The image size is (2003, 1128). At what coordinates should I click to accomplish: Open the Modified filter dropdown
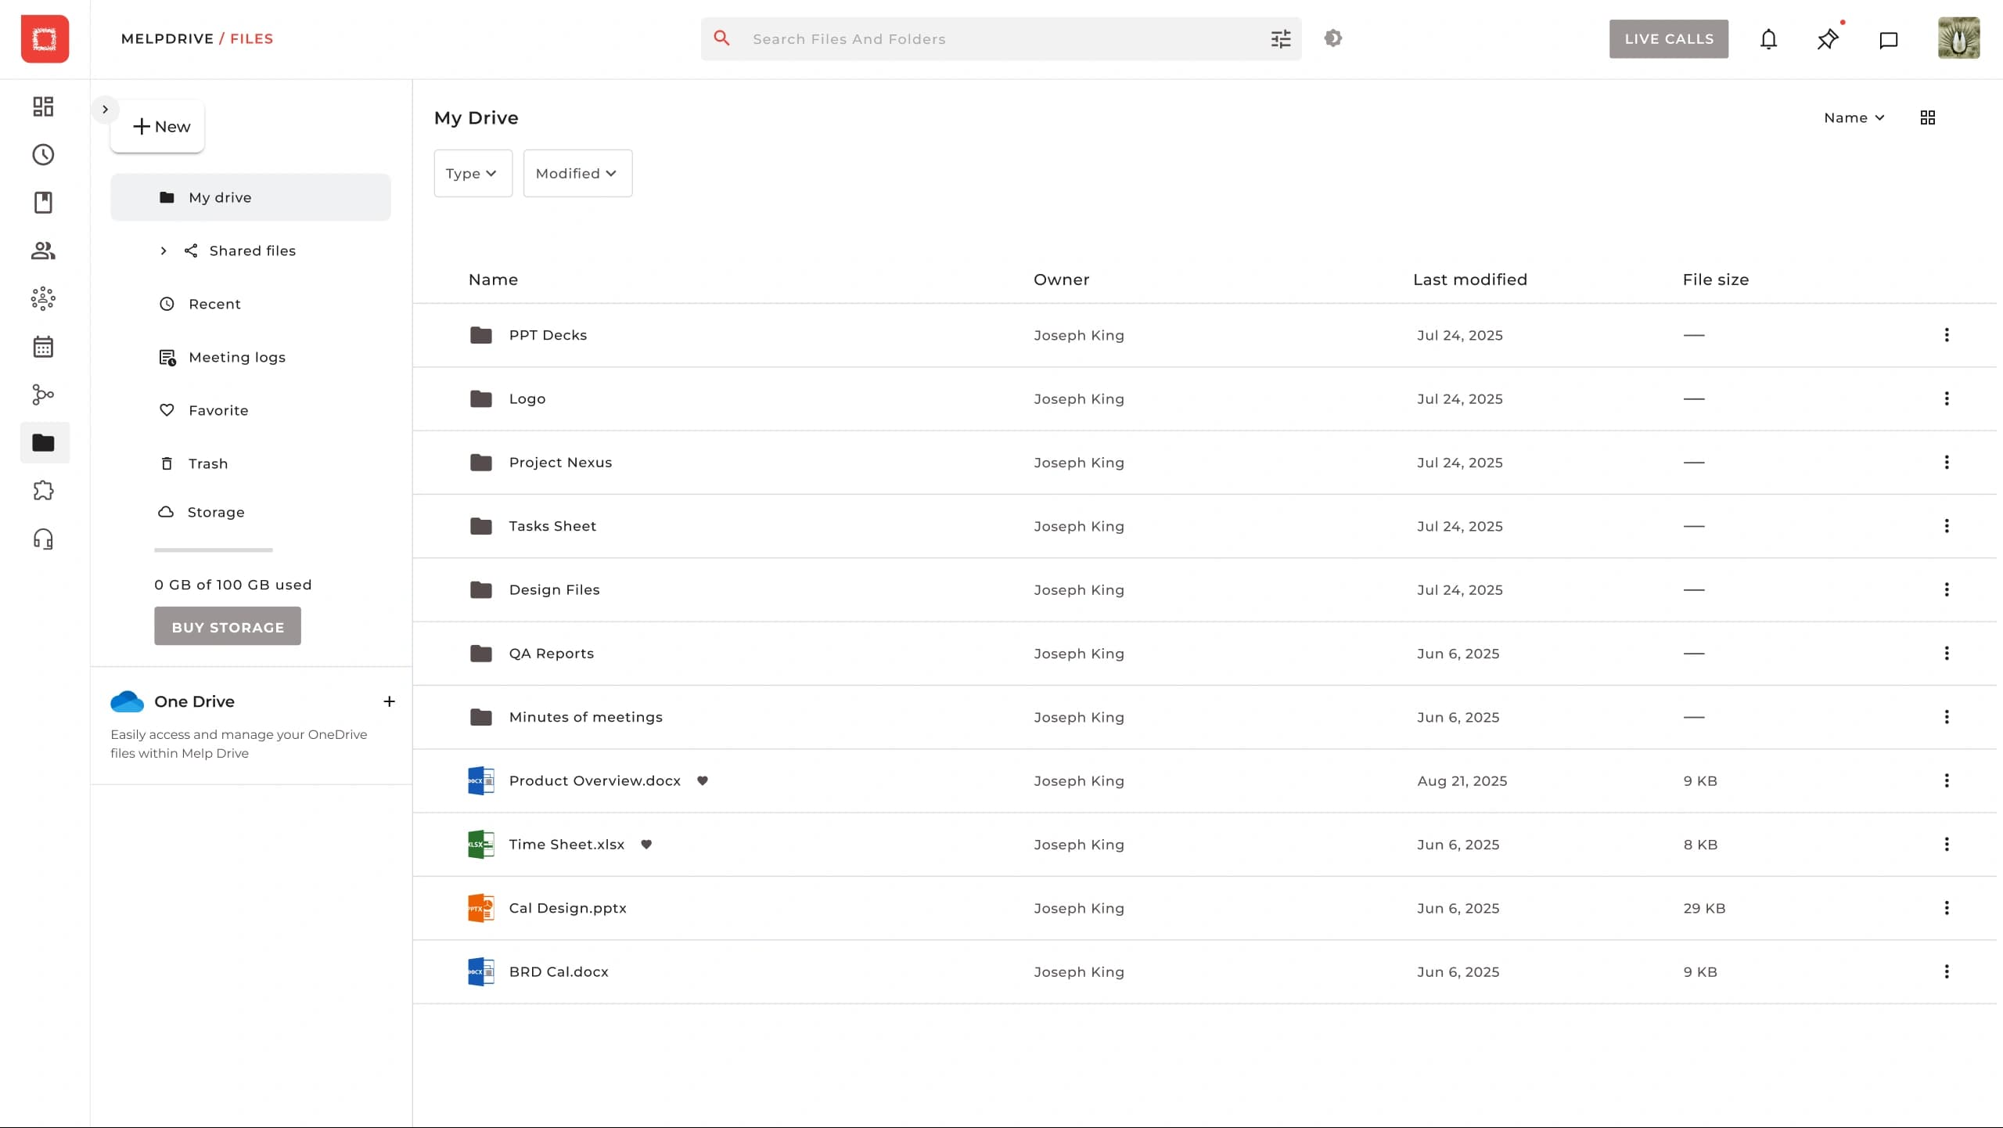coord(577,173)
